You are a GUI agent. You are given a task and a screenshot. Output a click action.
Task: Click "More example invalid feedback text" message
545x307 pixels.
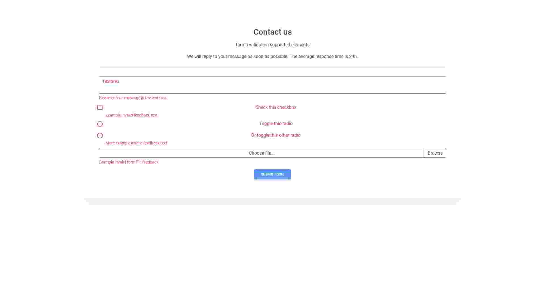pos(136,143)
